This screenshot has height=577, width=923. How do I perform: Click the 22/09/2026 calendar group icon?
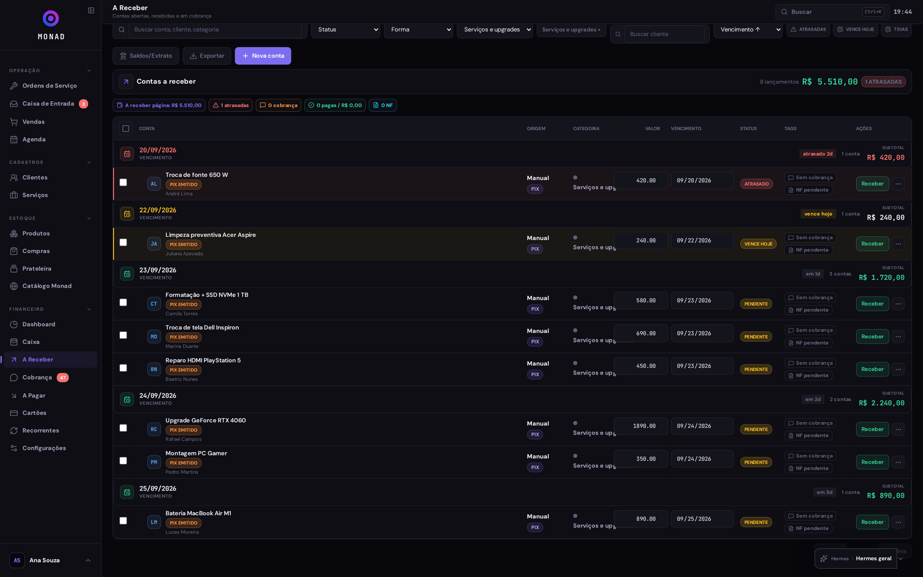point(127,214)
